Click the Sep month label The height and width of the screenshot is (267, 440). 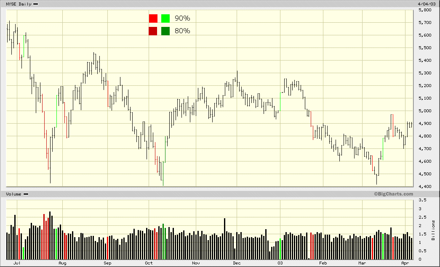tap(107, 263)
